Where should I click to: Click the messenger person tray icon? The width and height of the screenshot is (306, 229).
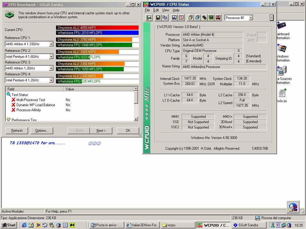(273, 225)
